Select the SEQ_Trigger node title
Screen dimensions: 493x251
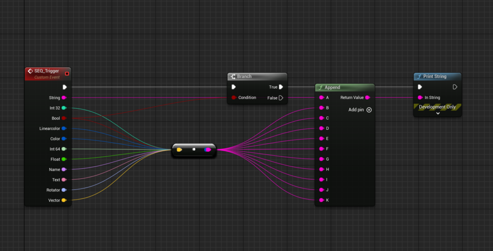pyautogui.click(x=47, y=71)
